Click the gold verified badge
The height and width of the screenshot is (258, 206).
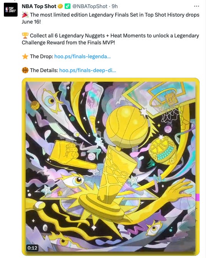[60, 7]
